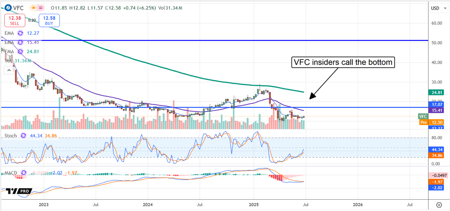Click the 'VFC insiders call the bottom' annotation
The width and height of the screenshot is (450, 211).
pos(343,63)
